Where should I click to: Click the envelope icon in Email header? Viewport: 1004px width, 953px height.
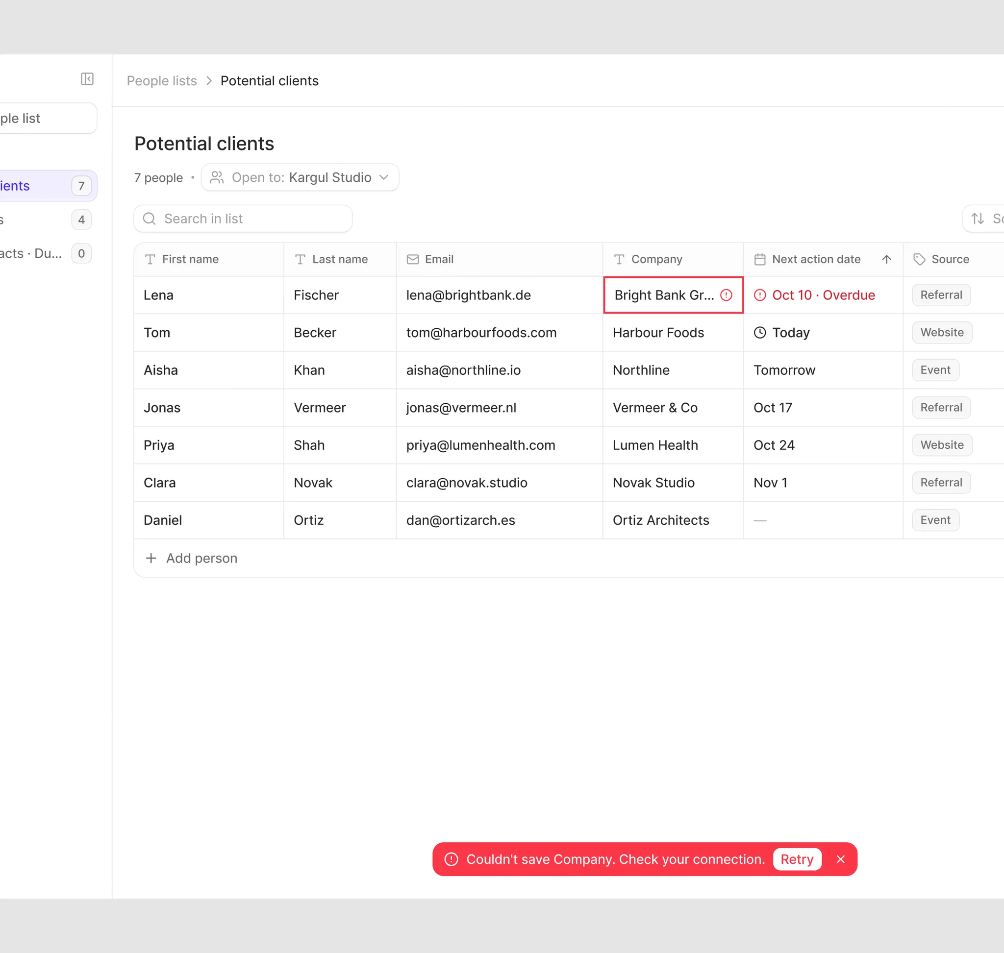pos(413,259)
